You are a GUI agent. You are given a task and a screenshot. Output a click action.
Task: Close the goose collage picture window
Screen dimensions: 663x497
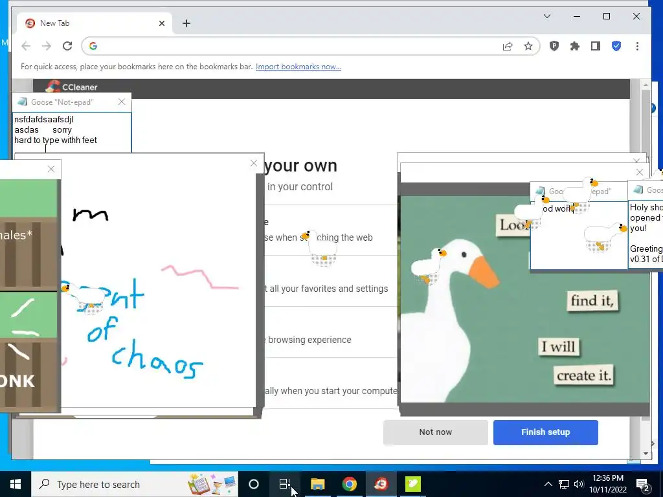point(639,172)
